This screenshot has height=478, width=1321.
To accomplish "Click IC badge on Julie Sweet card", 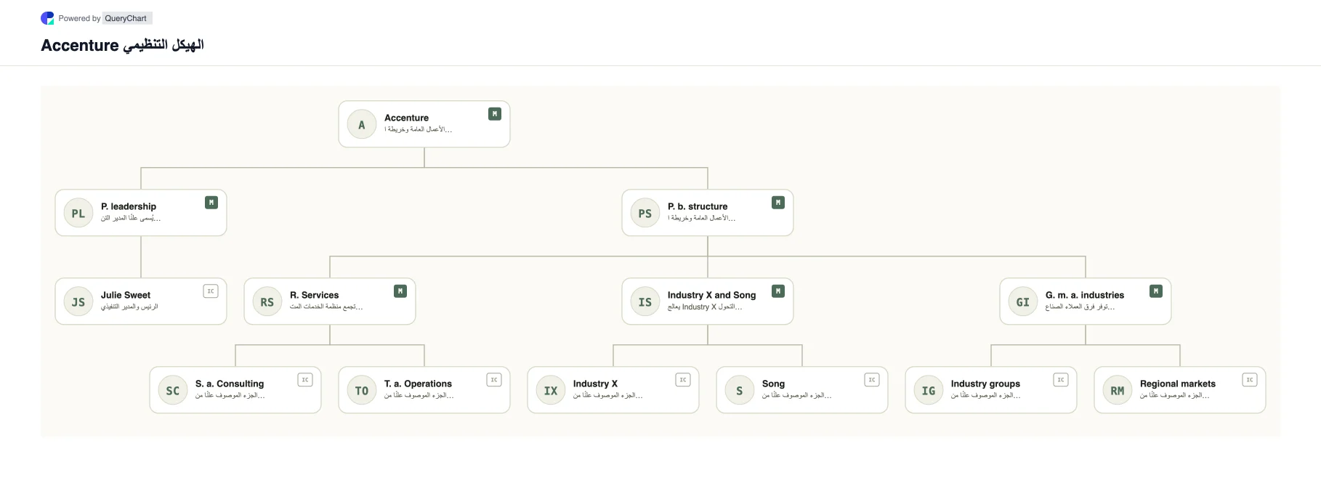I will 211,291.
